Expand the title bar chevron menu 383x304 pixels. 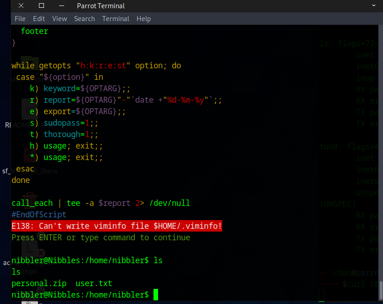coord(374,6)
